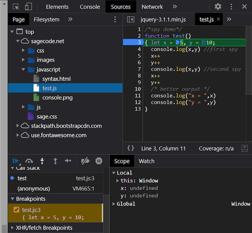Expand the css folder

[x=24, y=50]
